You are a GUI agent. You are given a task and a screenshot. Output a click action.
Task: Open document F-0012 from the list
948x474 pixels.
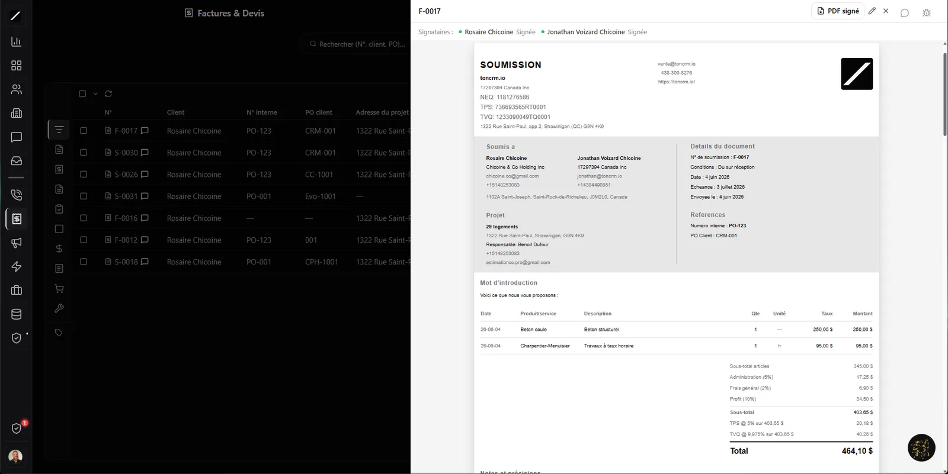[126, 240]
